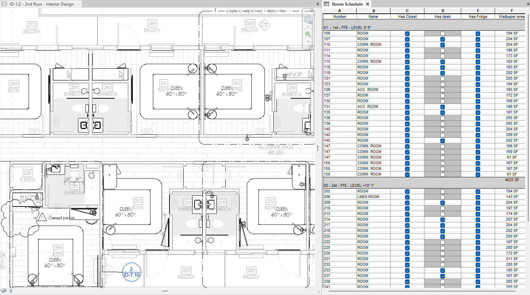
Task: Open the view tabs list dropdown arrow
Action: (x=318, y=4)
